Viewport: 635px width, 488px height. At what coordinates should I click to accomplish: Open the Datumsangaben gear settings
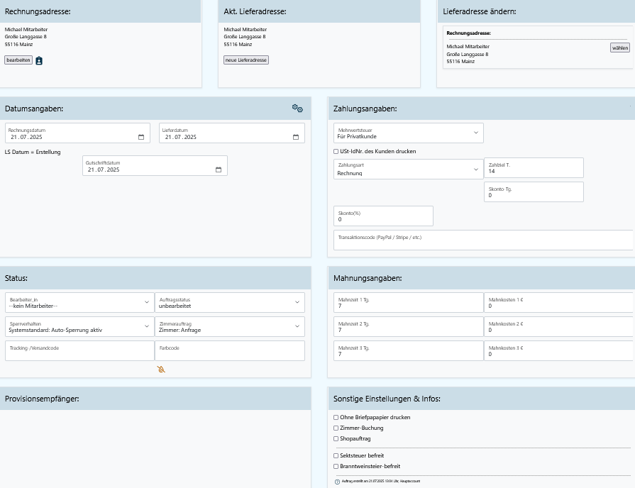coord(297,109)
